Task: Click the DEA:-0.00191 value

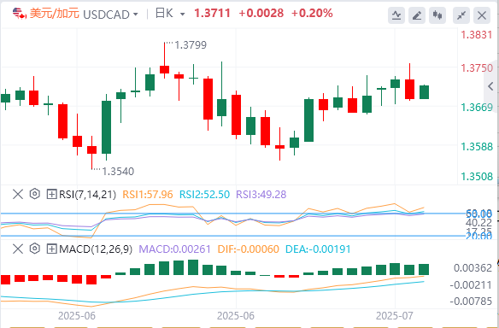Action: 318,249
